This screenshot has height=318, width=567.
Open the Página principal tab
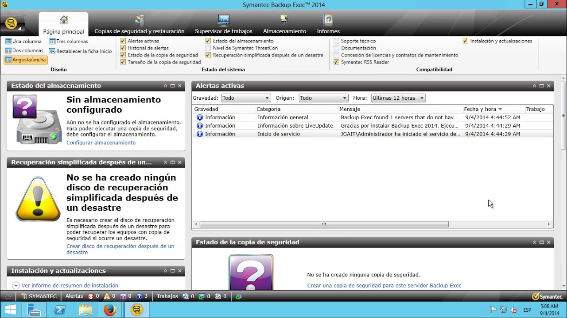(x=64, y=25)
